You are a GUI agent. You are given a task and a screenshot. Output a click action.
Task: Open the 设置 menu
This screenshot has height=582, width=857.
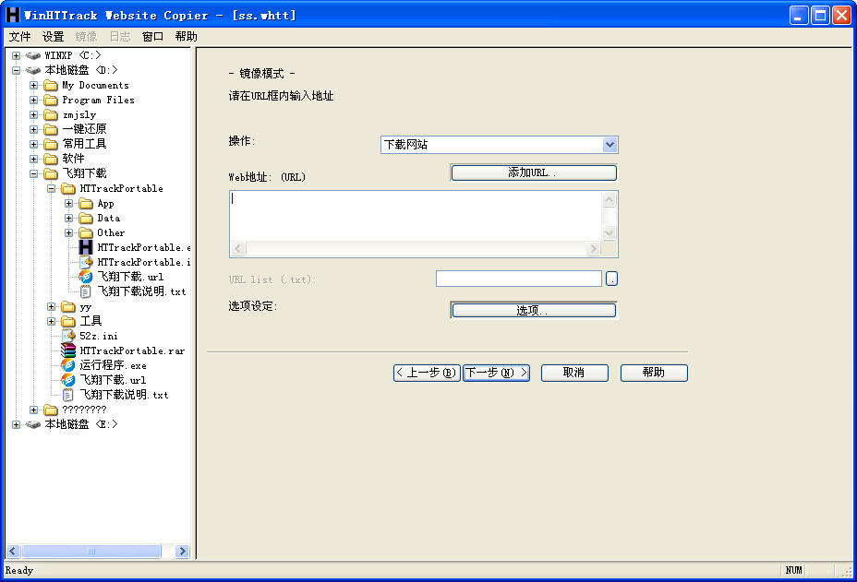point(53,37)
